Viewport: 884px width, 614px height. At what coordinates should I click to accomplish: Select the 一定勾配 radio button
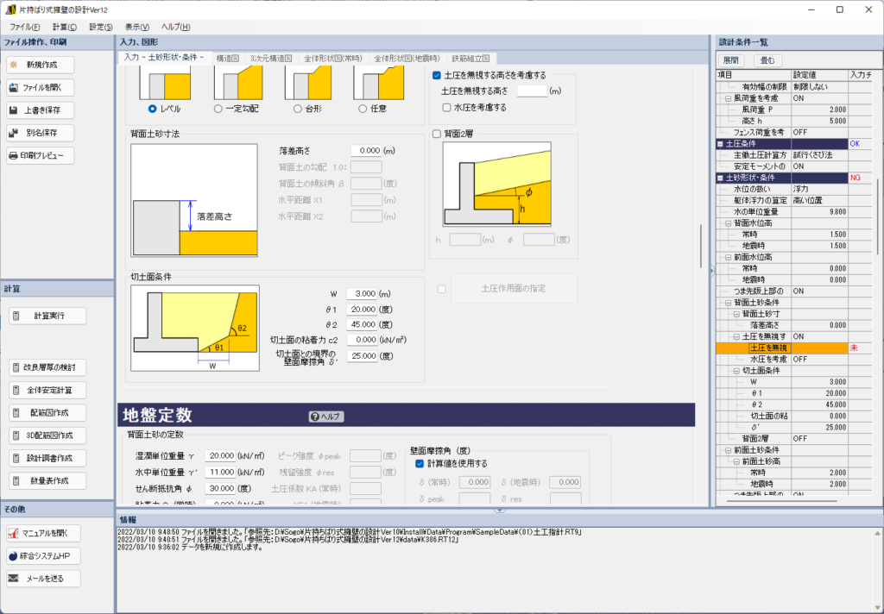point(218,109)
